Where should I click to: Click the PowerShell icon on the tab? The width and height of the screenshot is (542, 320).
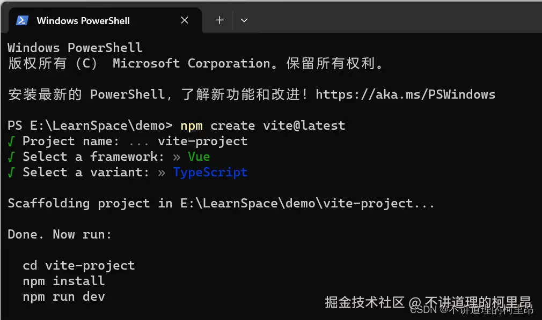22,20
